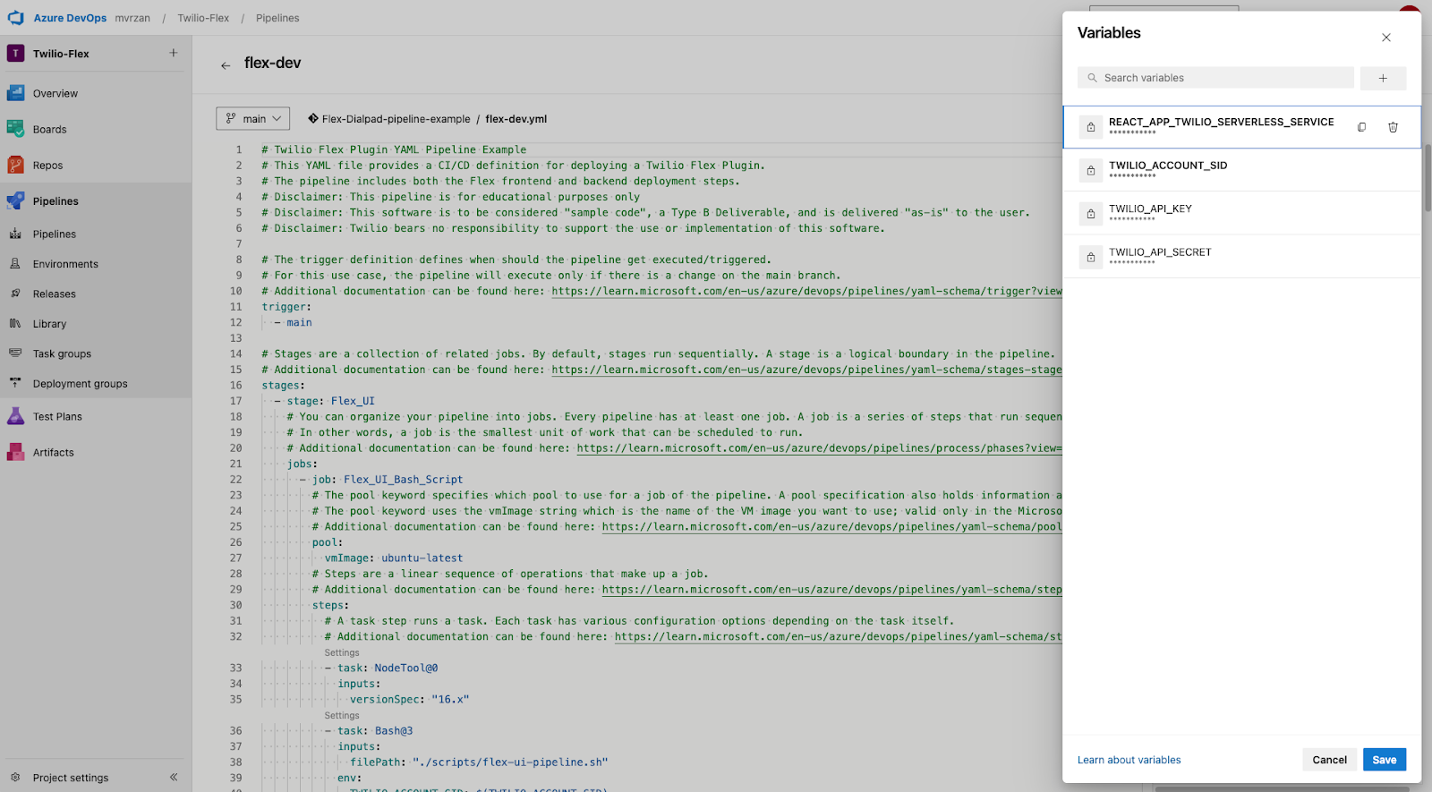This screenshot has height=792, width=1432.
Task: Select the mvrzan breadcrumb
Action: click(132, 18)
